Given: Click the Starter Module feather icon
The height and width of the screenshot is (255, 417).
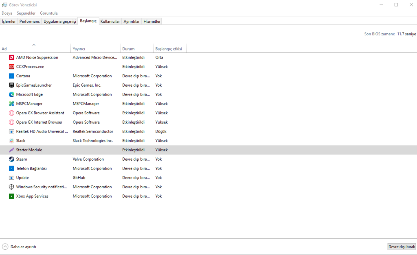Looking at the screenshot, I should (x=11, y=150).
